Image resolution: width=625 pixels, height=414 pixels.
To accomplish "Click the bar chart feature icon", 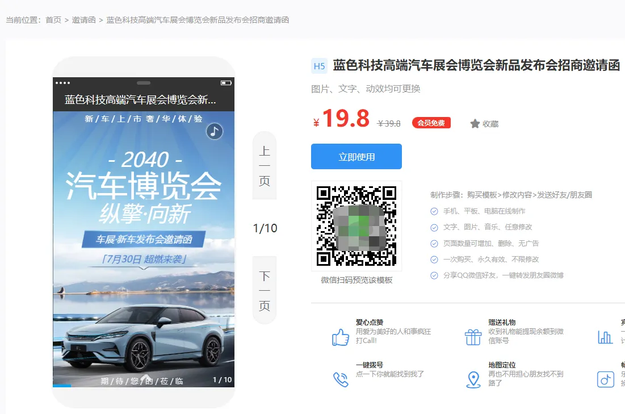I will [605, 337].
